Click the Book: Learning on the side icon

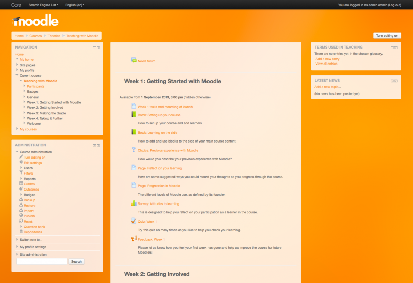click(134, 132)
